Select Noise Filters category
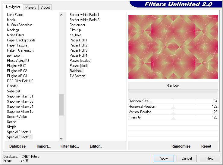This screenshot has width=223, height=165. tap(15, 35)
